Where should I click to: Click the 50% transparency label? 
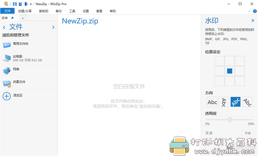(x=251, y=124)
